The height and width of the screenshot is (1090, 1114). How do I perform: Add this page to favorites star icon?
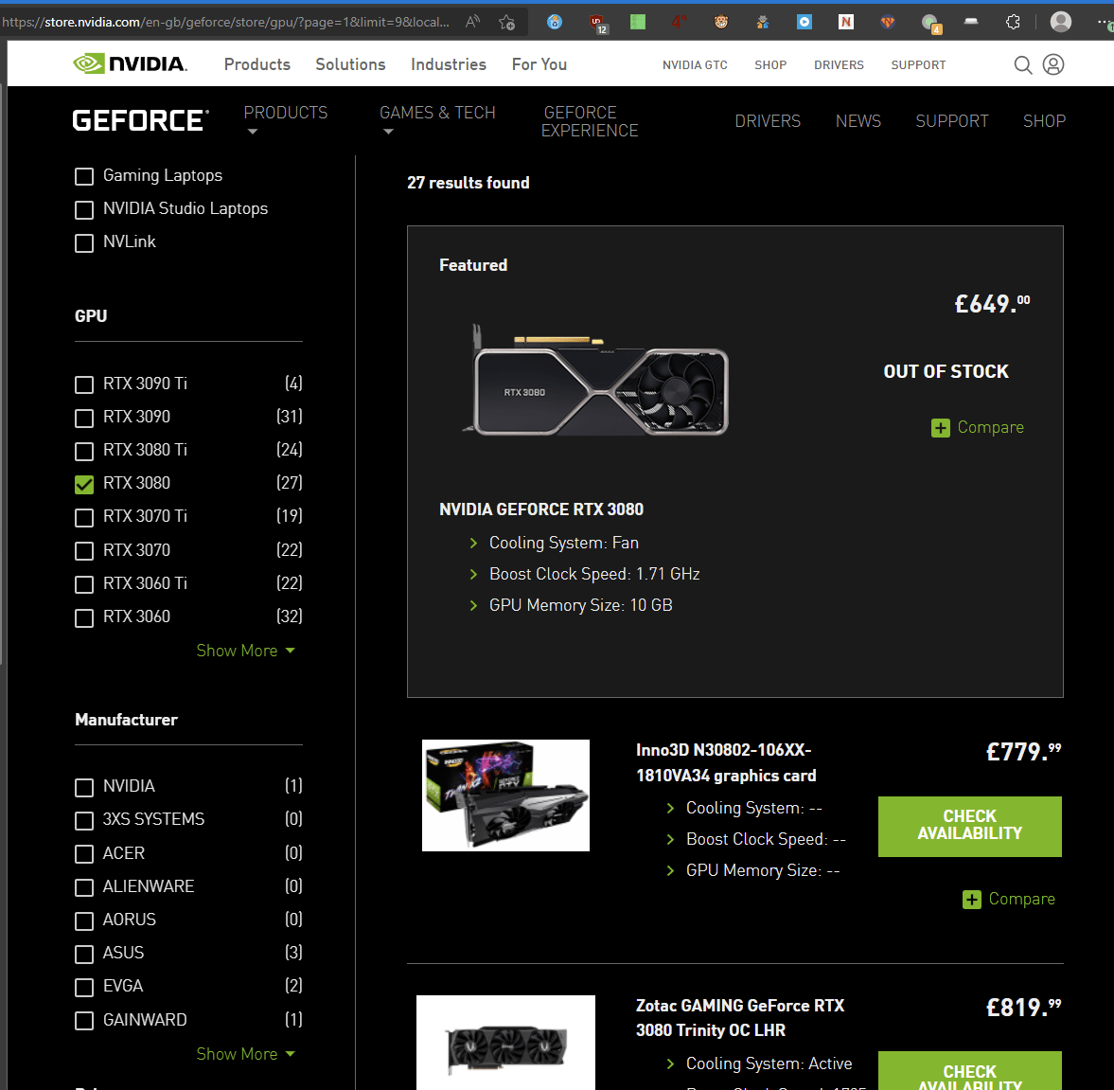click(x=506, y=22)
